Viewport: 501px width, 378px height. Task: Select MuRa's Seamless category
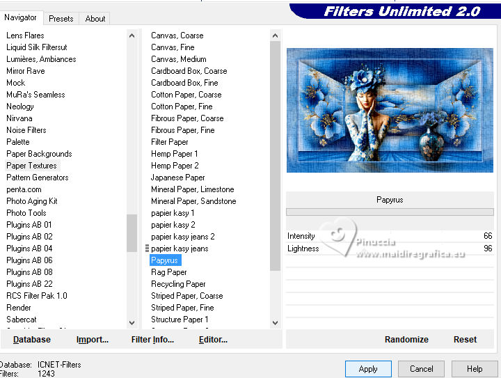click(35, 95)
